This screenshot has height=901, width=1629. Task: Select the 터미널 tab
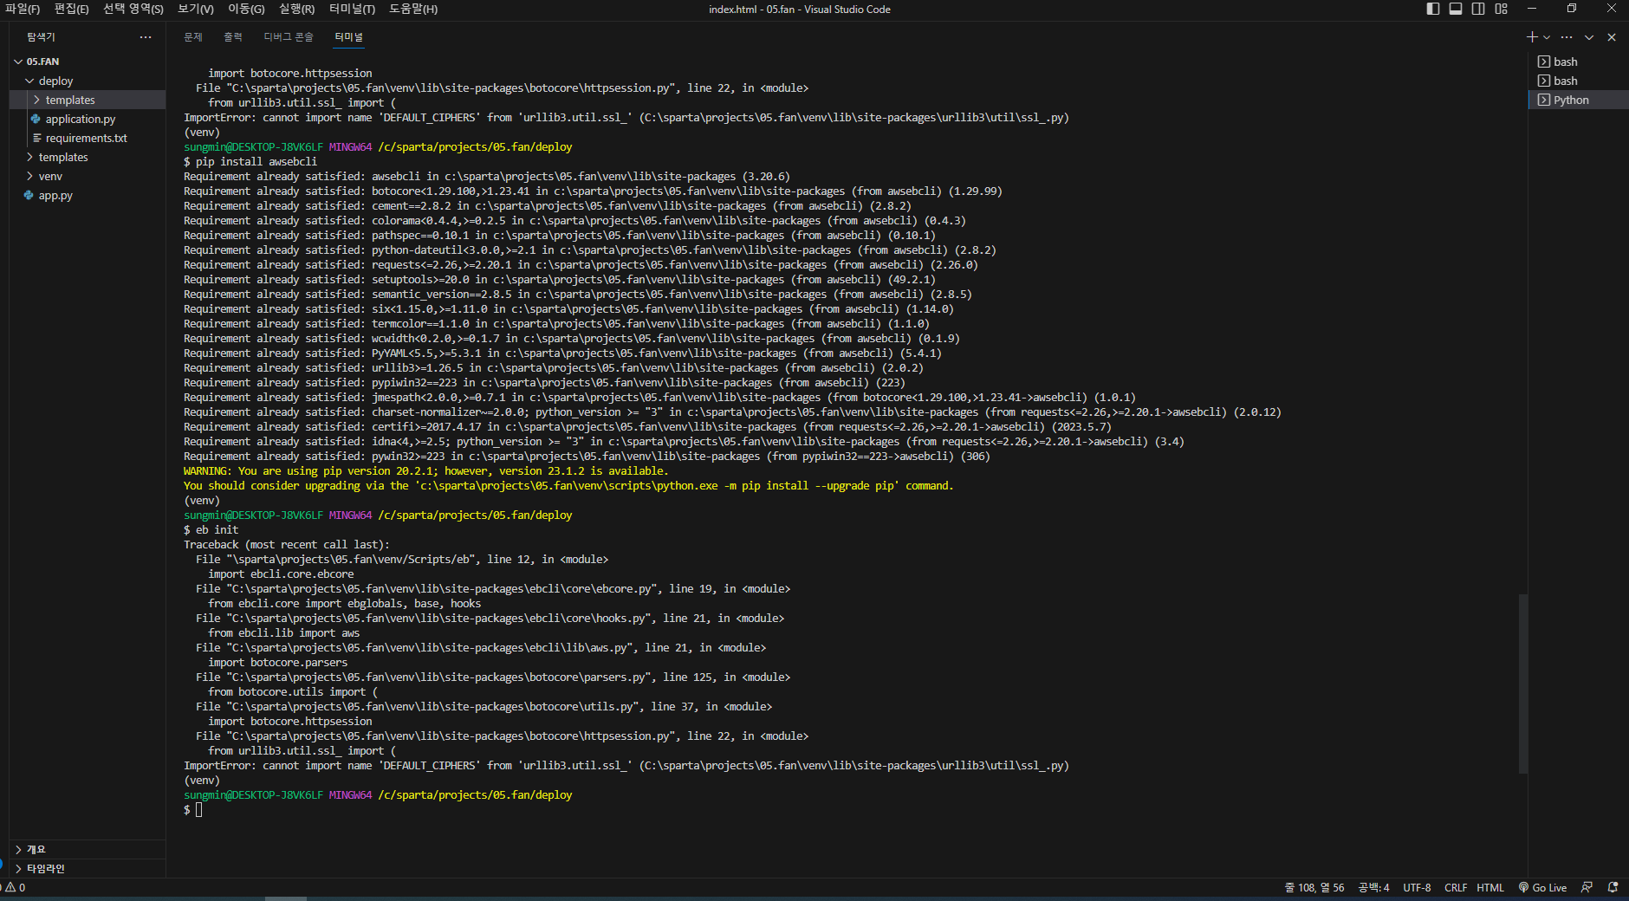[349, 37]
